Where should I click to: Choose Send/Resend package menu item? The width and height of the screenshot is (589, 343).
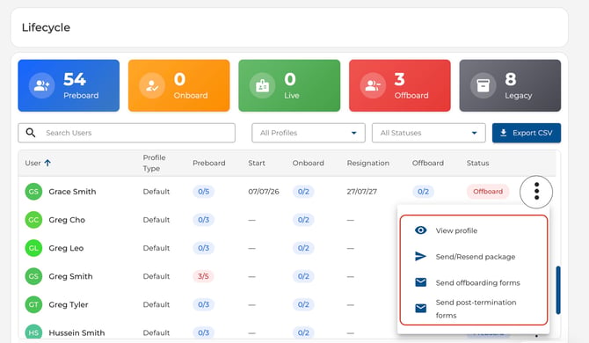point(474,257)
